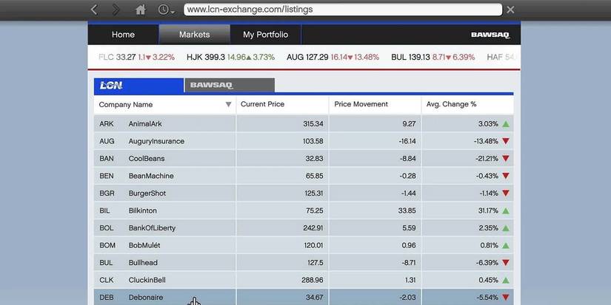Click the BIL ticker symbol
This screenshot has width=611, height=305.
pyautogui.click(x=104, y=210)
